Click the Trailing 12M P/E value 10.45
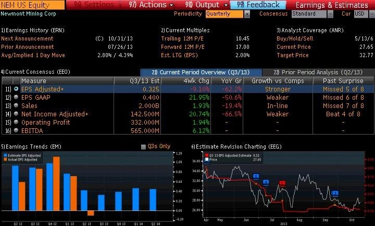 click(243, 38)
